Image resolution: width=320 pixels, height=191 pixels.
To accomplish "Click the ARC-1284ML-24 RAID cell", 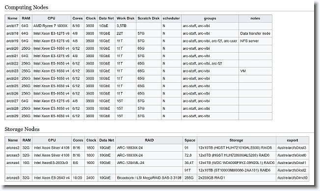I will (149, 163).
